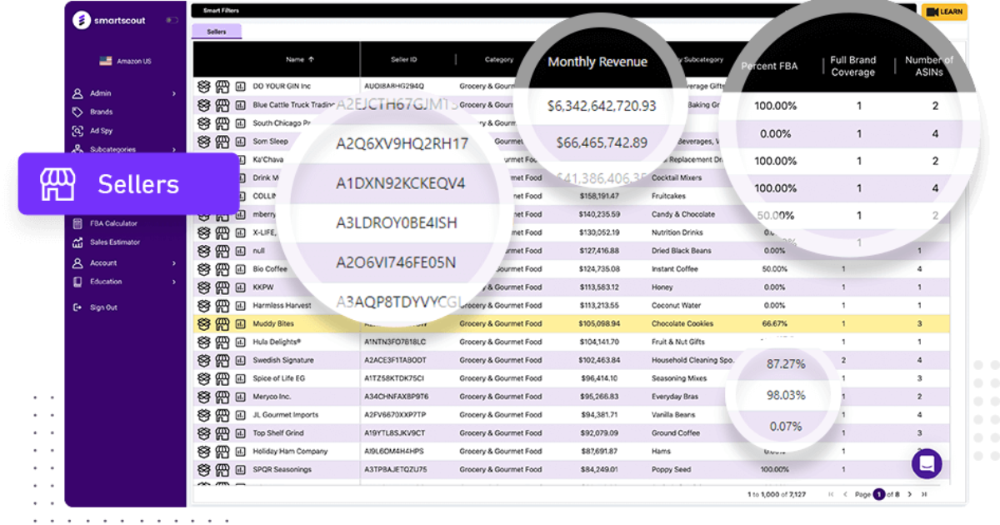Click revenue value $92,079.09
This screenshot has height=525, width=1000.
pyautogui.click(x=599, y=433)
